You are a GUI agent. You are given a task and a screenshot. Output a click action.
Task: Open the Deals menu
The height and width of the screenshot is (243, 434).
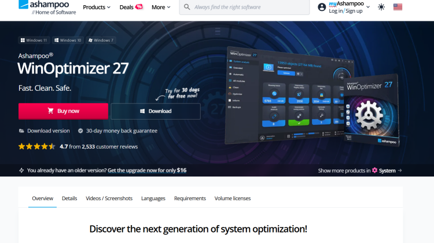127,7
